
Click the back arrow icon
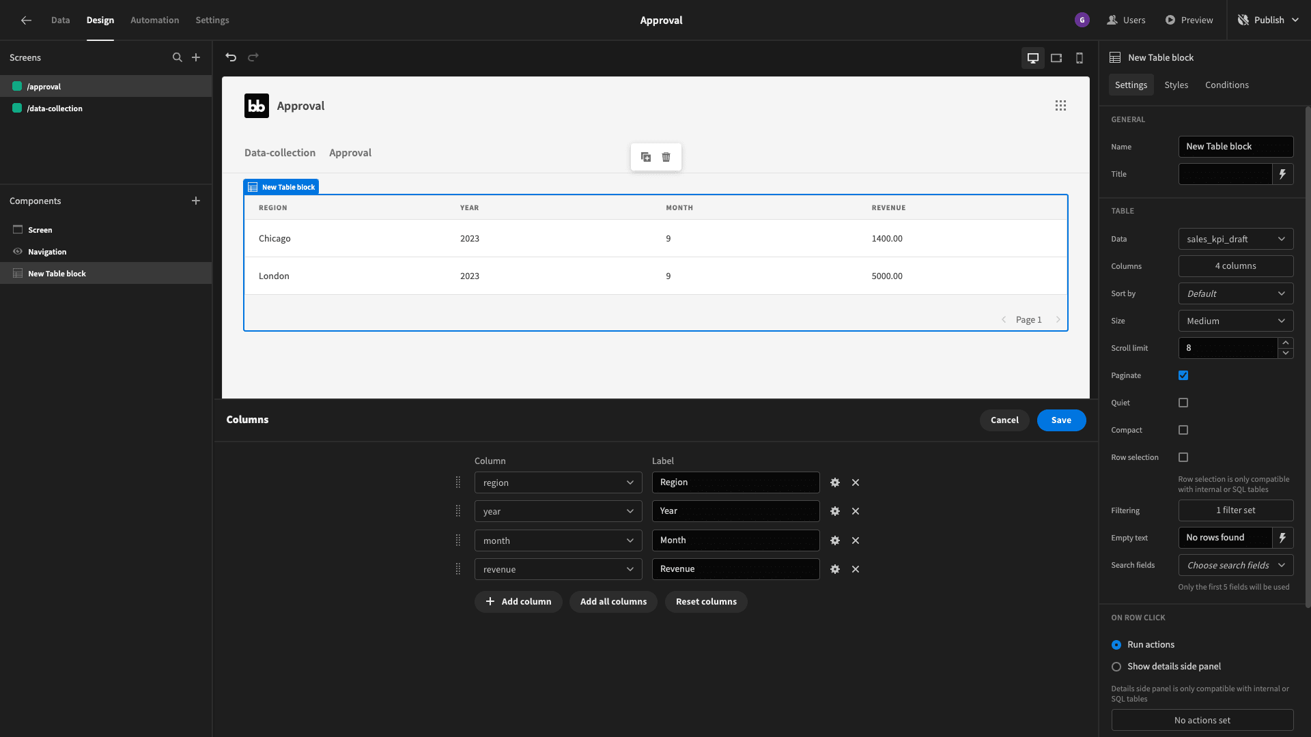click(x=26, y=20)
